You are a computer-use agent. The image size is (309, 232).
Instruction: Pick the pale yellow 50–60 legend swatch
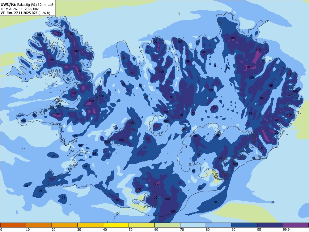click(142, 225)
